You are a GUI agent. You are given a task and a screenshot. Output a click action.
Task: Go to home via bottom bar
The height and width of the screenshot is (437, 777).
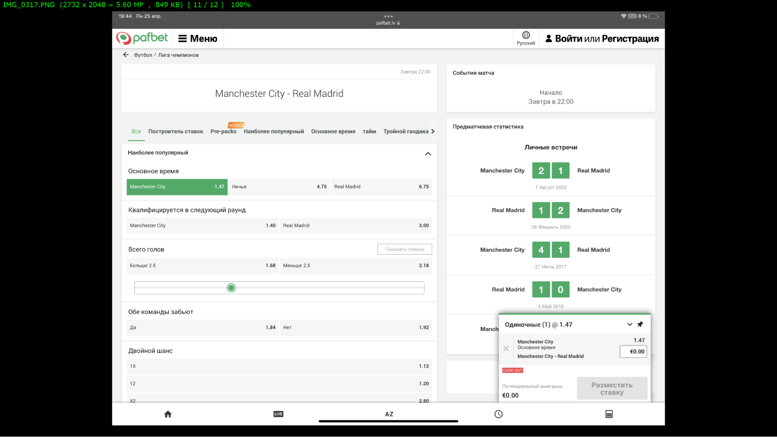tap(168, 414)
